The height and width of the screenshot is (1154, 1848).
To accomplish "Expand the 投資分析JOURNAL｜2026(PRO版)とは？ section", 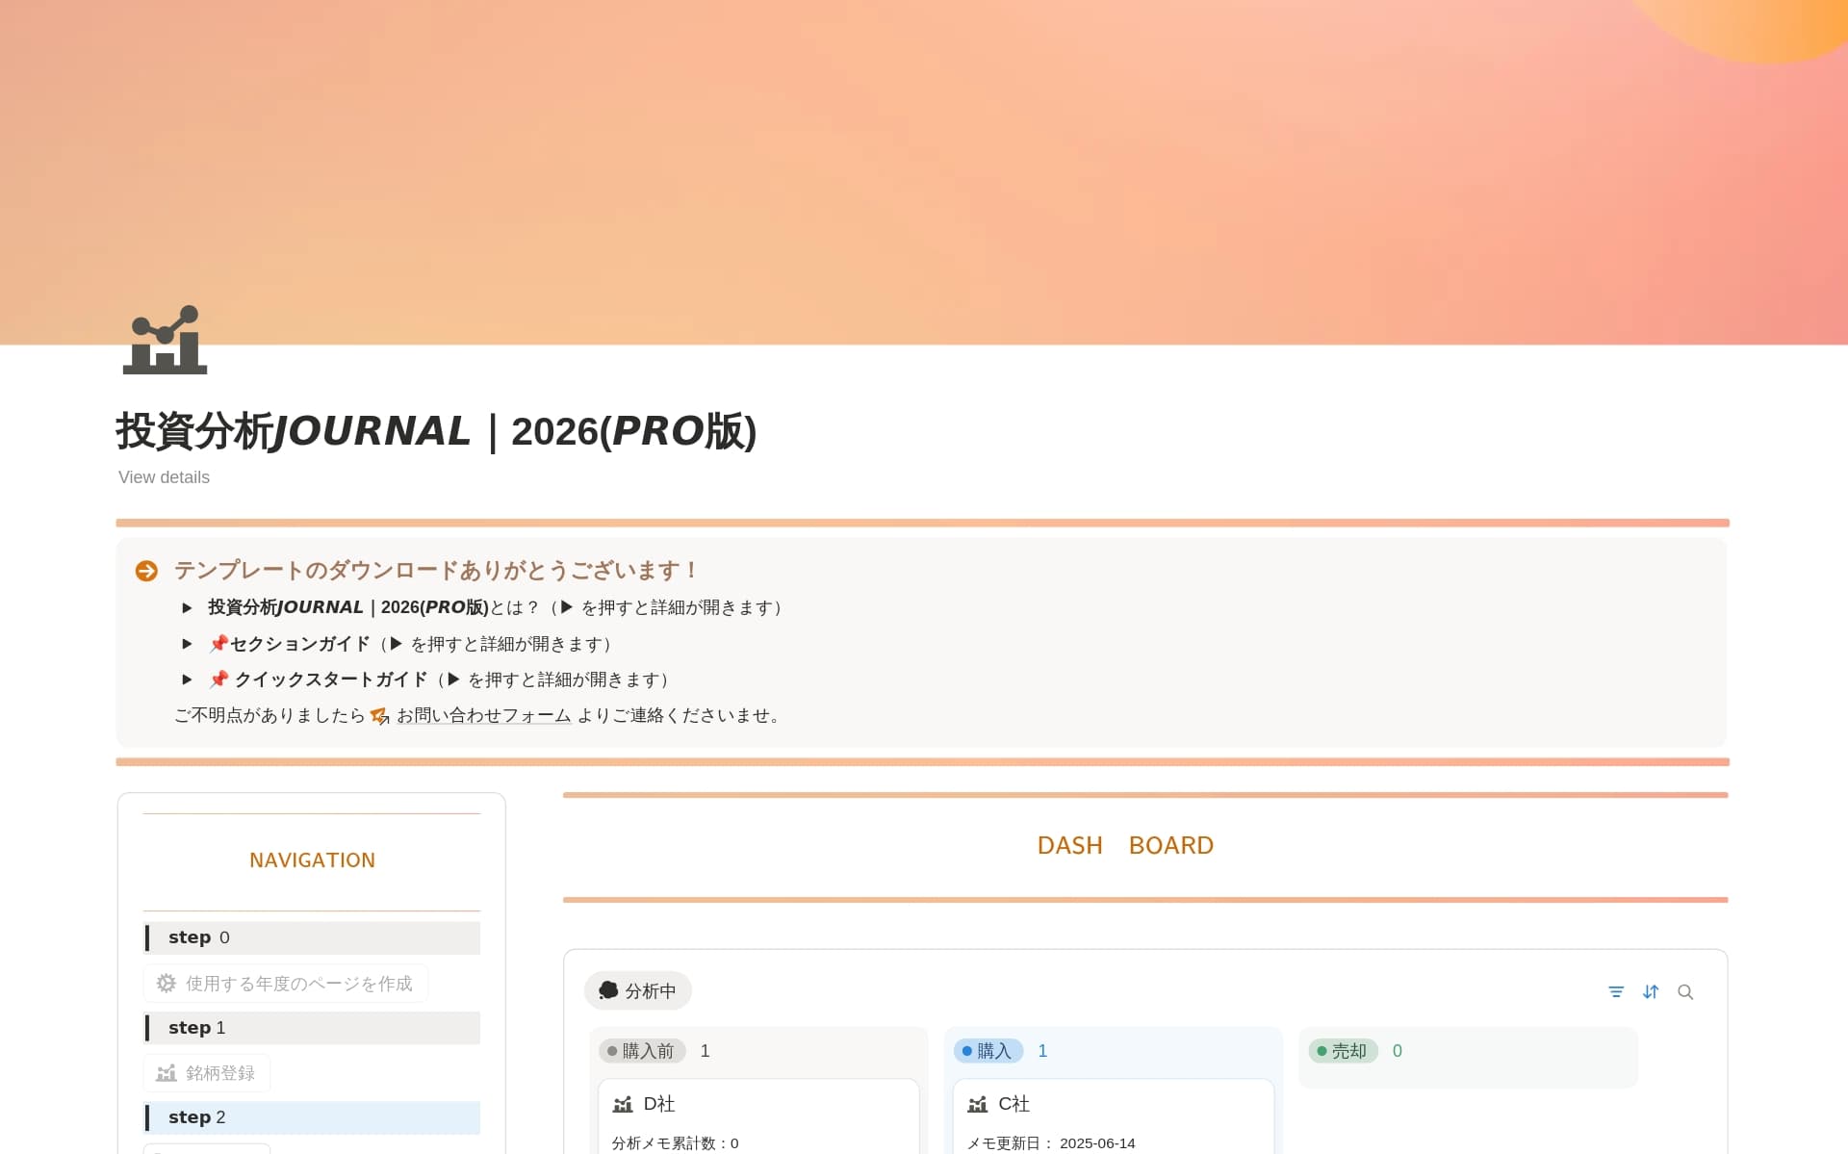I will (x=187, y=607).
